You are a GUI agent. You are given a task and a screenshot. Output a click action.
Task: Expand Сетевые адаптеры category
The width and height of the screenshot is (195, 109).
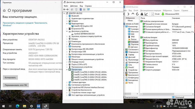point(67,82)
